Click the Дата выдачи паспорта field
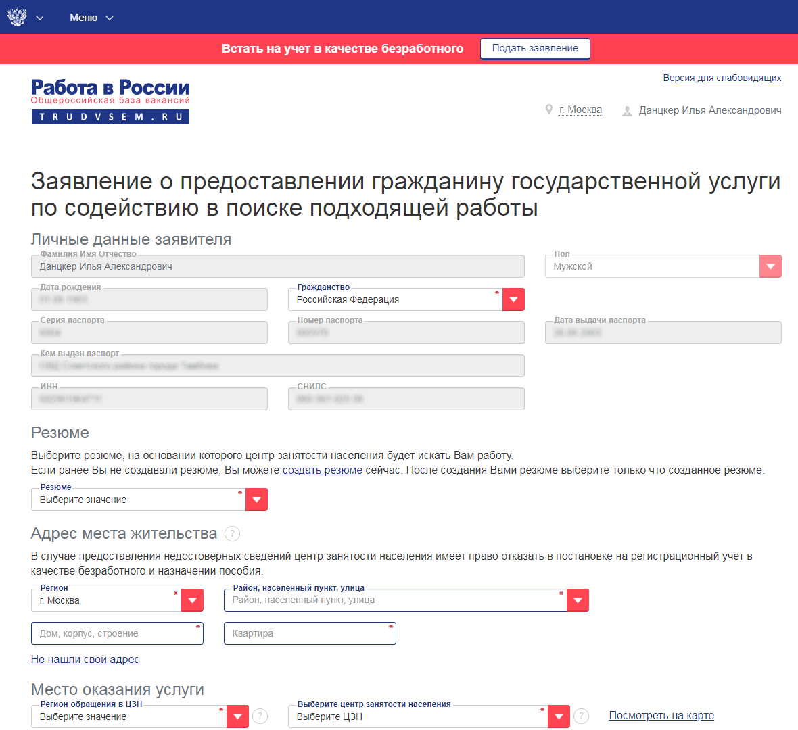Screen dimensions: 798x730 663,333
